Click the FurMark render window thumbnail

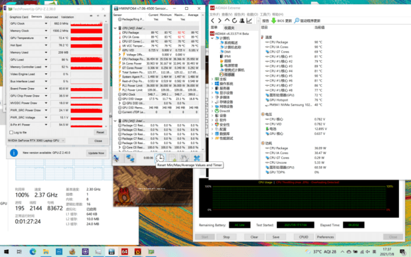[x=153, y=186]
